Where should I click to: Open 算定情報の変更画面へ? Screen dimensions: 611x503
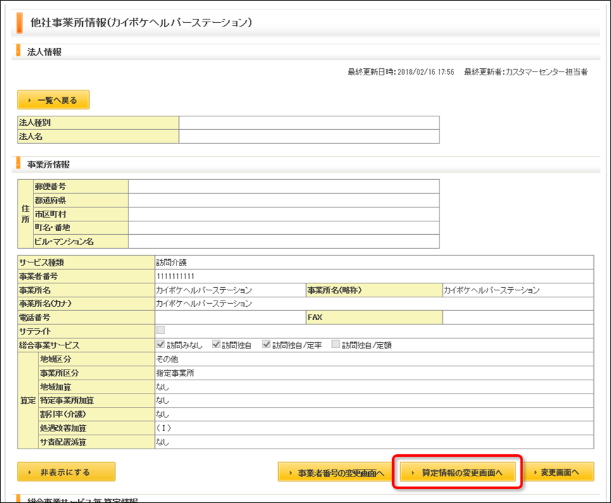(x=457, y=472)
